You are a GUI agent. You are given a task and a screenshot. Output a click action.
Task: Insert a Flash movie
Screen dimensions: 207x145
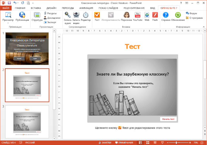pyautogui.click(x=155, y=16)
